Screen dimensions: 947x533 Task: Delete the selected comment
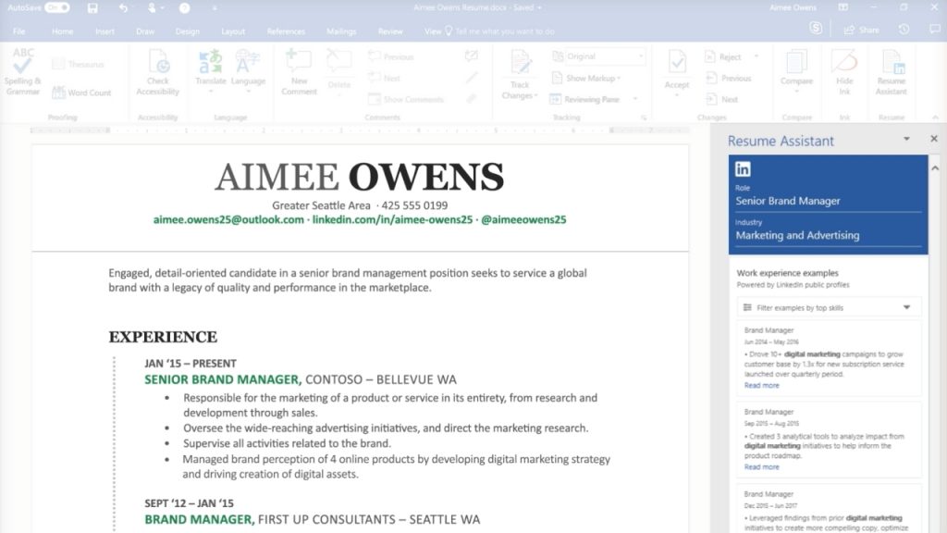pyautogui.click(x=338, y=70)
